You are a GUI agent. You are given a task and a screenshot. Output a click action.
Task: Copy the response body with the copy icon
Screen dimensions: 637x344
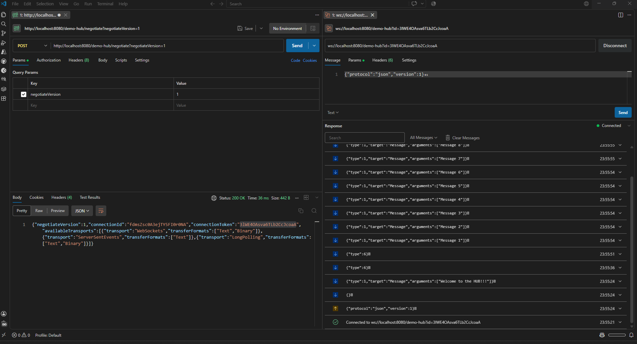301,211
